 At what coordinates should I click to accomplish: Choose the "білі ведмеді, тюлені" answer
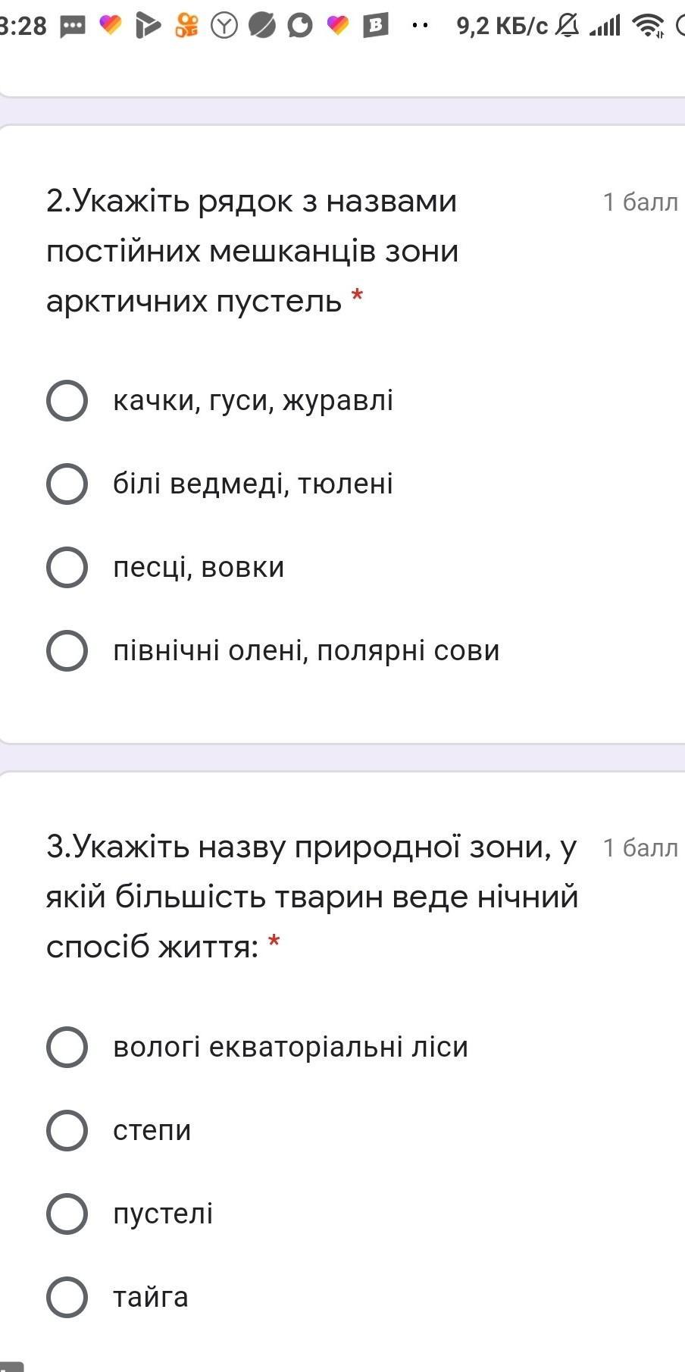tap(67, 484)
